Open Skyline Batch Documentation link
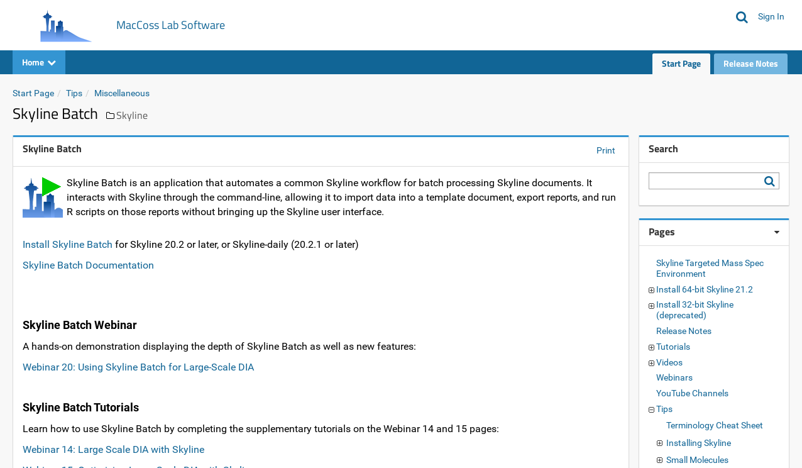This screenshot has height=468, width=802. click(x=88, y=265)
